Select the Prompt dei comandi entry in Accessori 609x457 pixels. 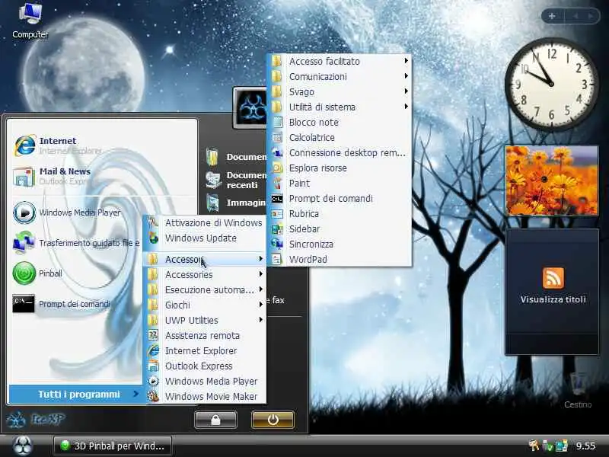pos(339,199)
